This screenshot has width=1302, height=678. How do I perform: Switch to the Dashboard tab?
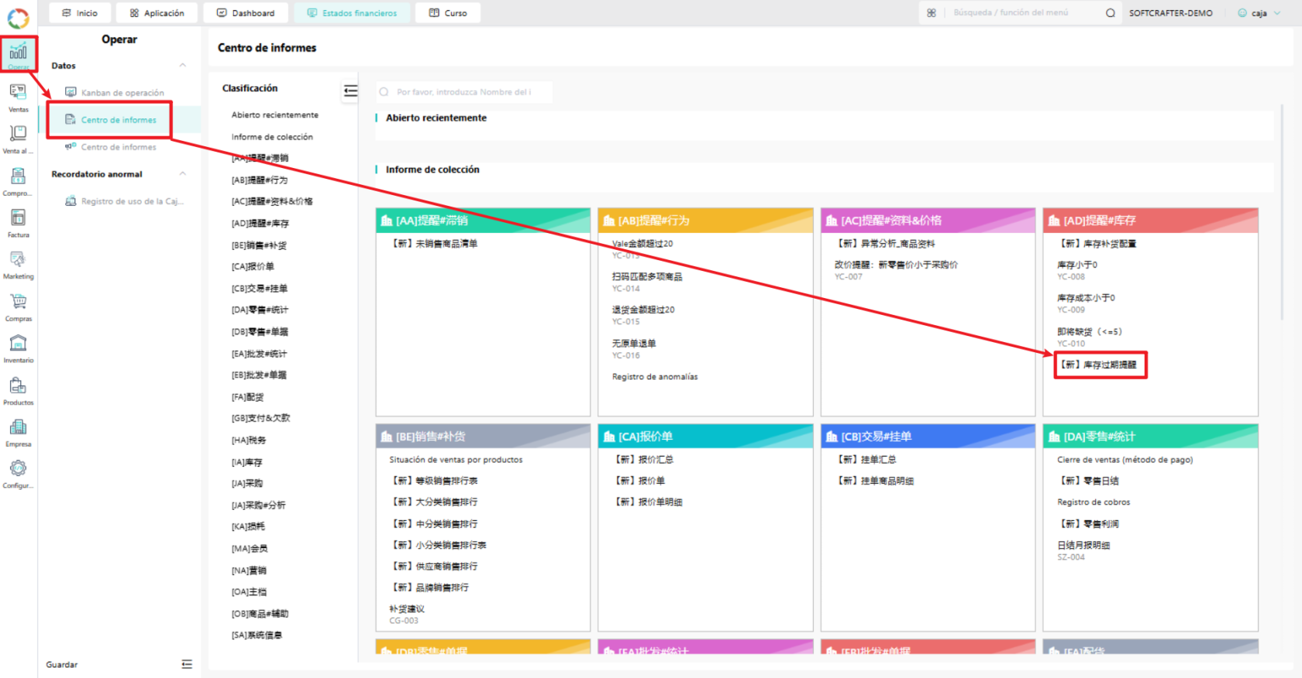[246, 13]
